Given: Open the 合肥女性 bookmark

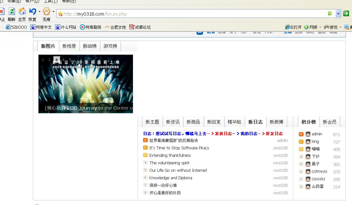Looking at the screenshot, I should pos(115,27).
